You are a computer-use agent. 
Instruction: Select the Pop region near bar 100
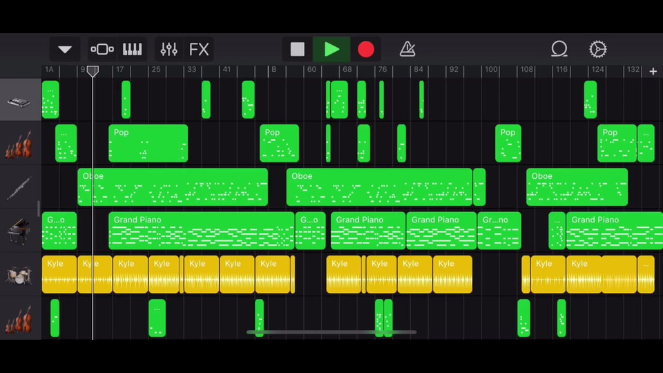(x=508, y=144)
